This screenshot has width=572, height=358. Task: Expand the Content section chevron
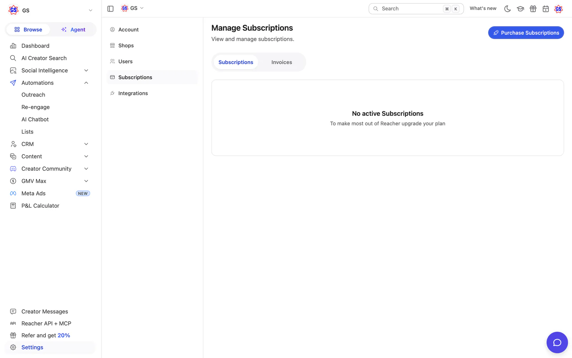tap(86, 156)
